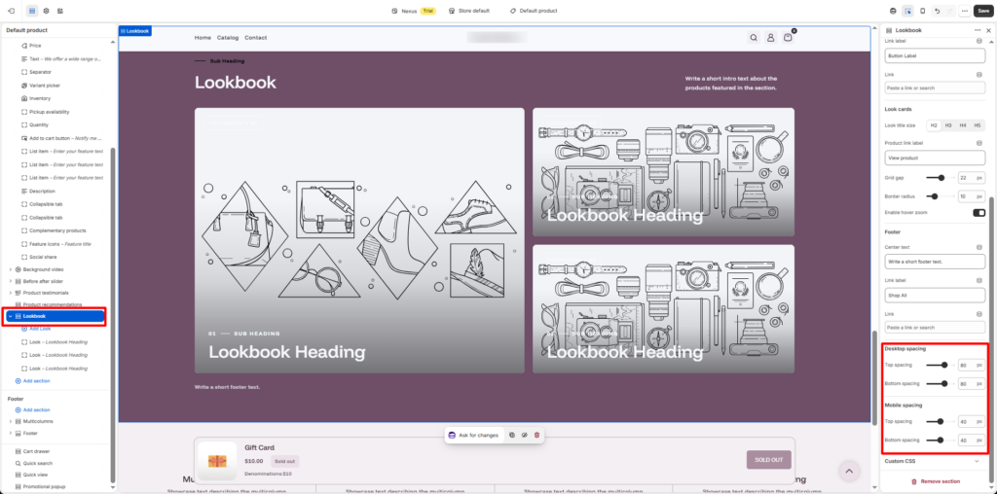This screenshot has width=997, height=494.
Task: Click Remove section link
Action: [x=936, y=481]
